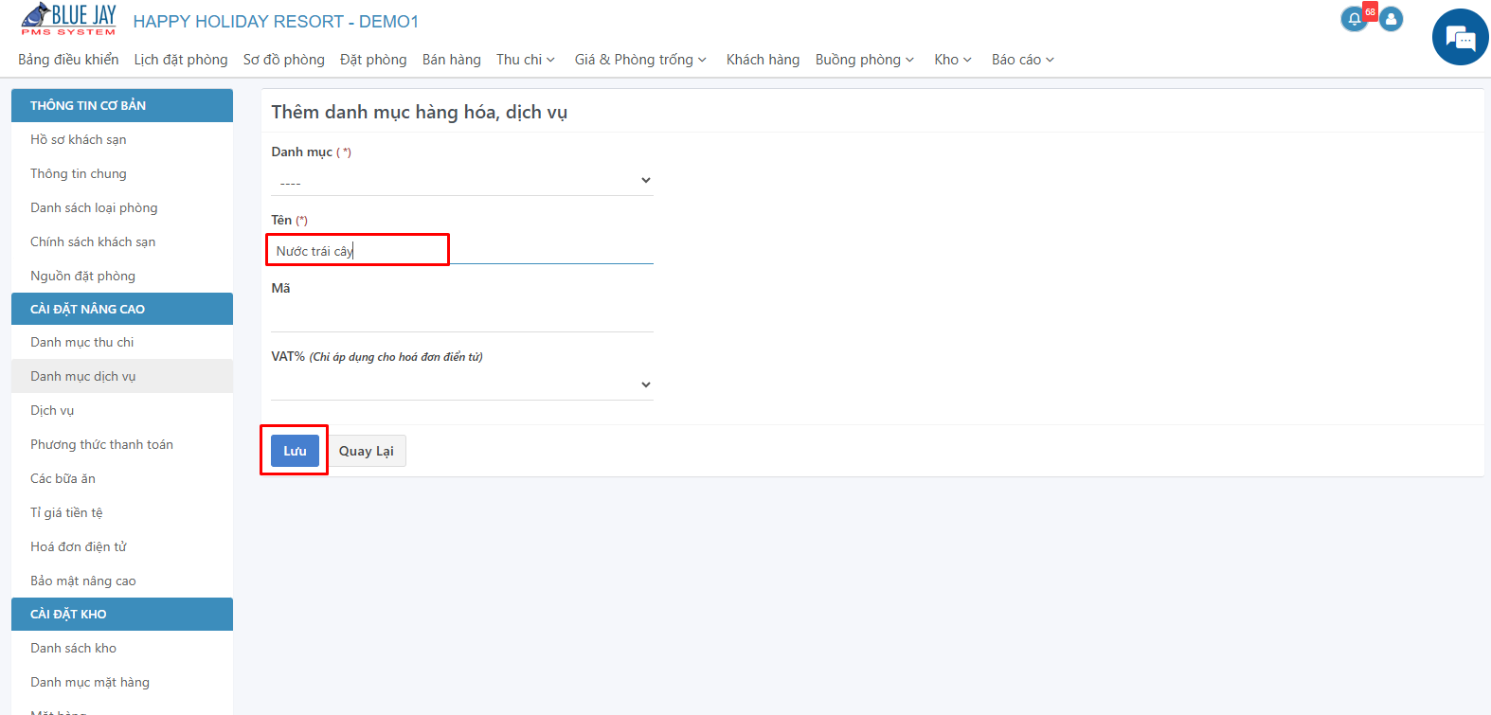Open Phương thức thanh toán
This screenshot has width=1491, height=715.
coord(122,444)
